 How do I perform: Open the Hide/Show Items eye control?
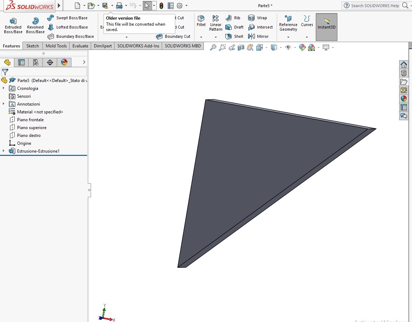(x=288, y=47)
